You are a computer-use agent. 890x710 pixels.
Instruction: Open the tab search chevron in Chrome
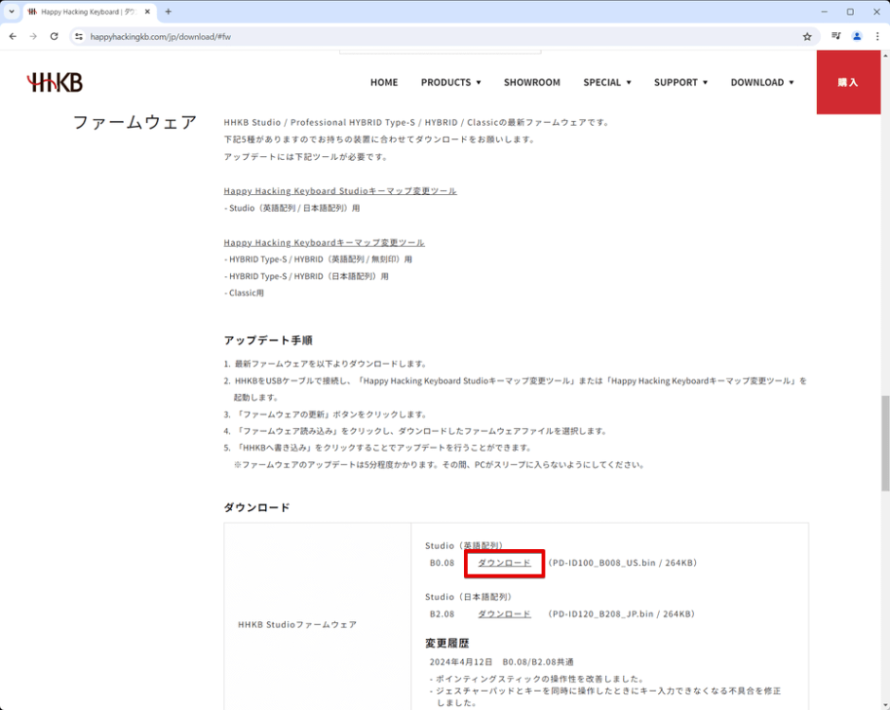(11, 11)
